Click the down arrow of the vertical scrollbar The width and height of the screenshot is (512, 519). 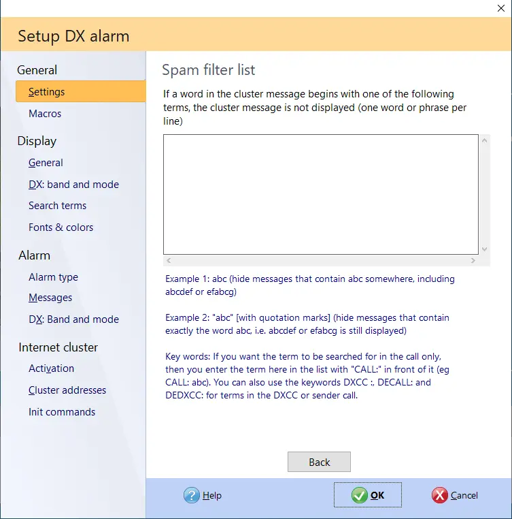point(485,249)
